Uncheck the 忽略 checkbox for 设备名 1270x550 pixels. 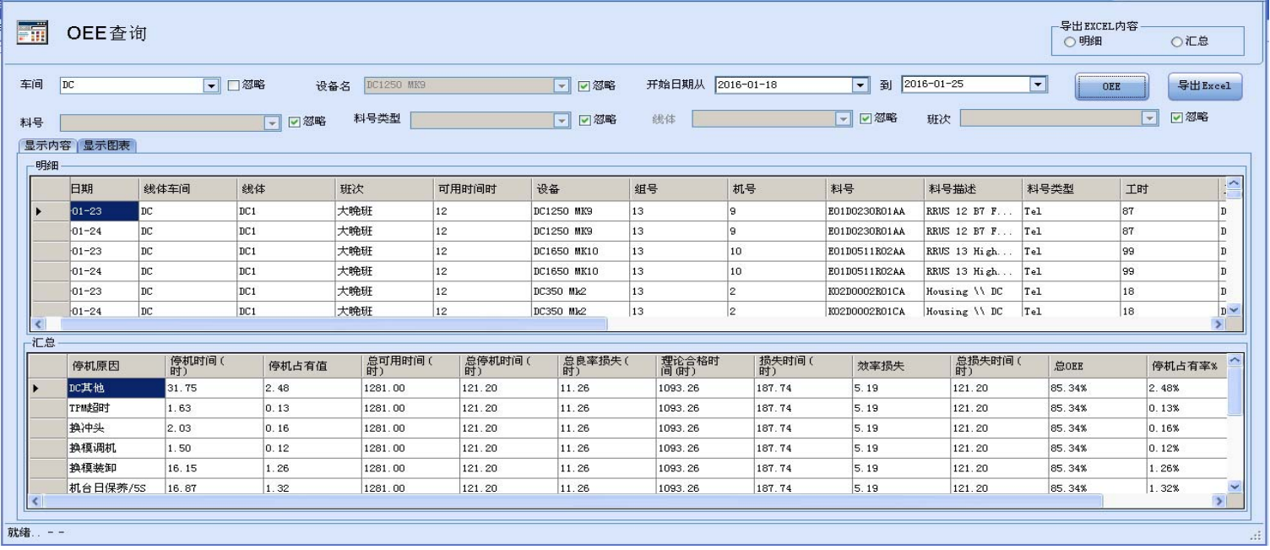click(584, 85)
